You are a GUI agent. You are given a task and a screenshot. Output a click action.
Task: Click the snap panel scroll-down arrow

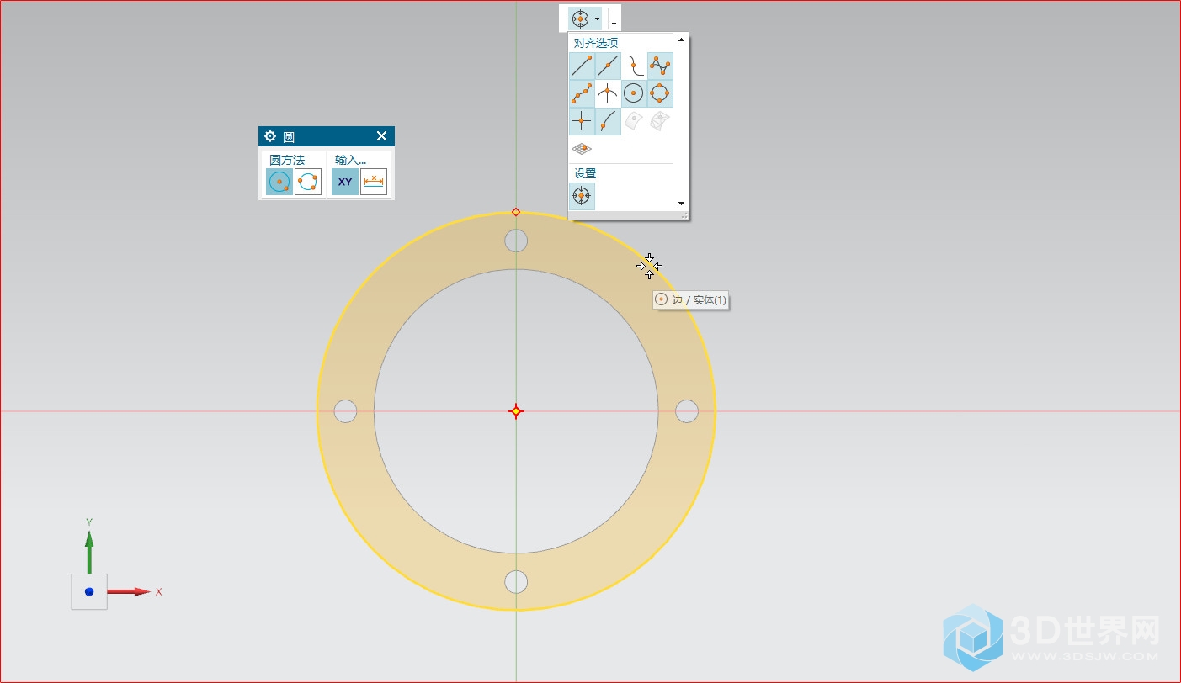(682, 204)
